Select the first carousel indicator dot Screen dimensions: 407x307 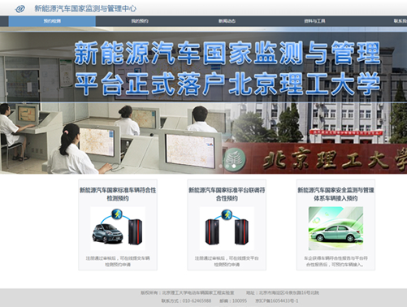point(221,166)
